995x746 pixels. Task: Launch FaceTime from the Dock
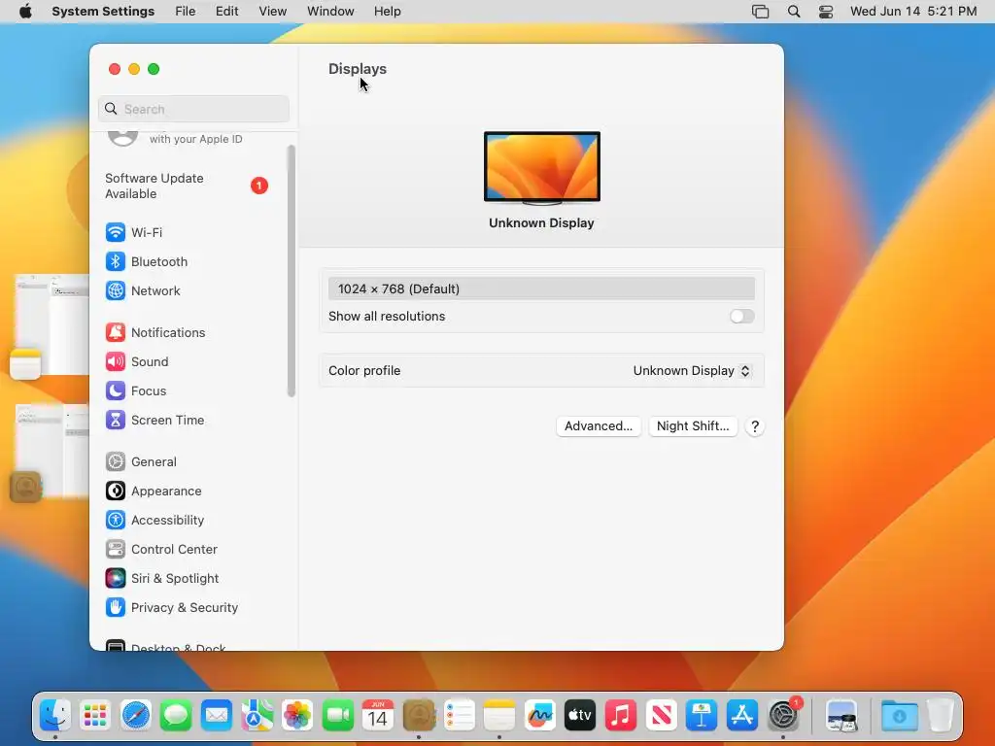(337, 716)
